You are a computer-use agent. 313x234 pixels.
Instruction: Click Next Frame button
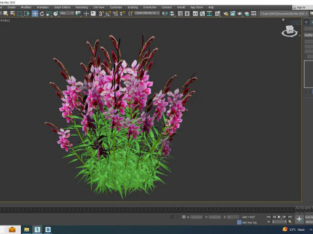[x=284, y=216]
